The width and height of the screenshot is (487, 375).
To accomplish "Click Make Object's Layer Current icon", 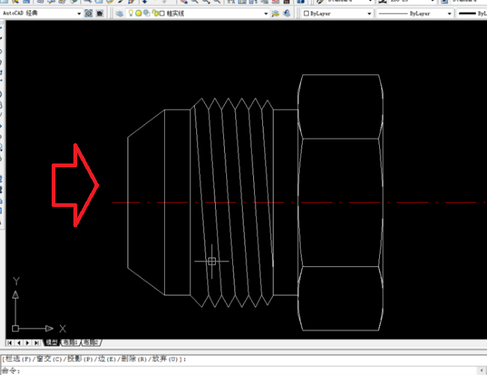I will click(275, 13).
